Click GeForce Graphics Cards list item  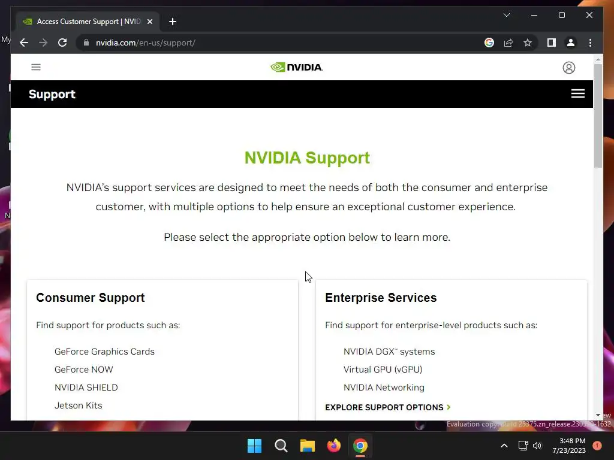tap(104, 352)
